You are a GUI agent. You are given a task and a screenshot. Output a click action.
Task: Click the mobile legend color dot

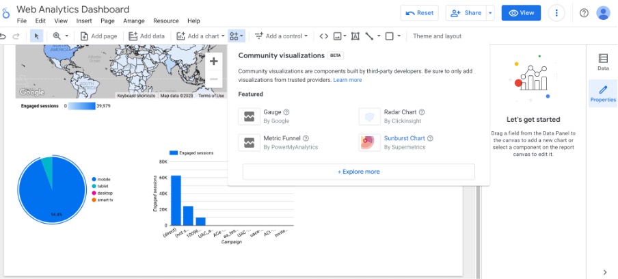click(x=94, y=179)
